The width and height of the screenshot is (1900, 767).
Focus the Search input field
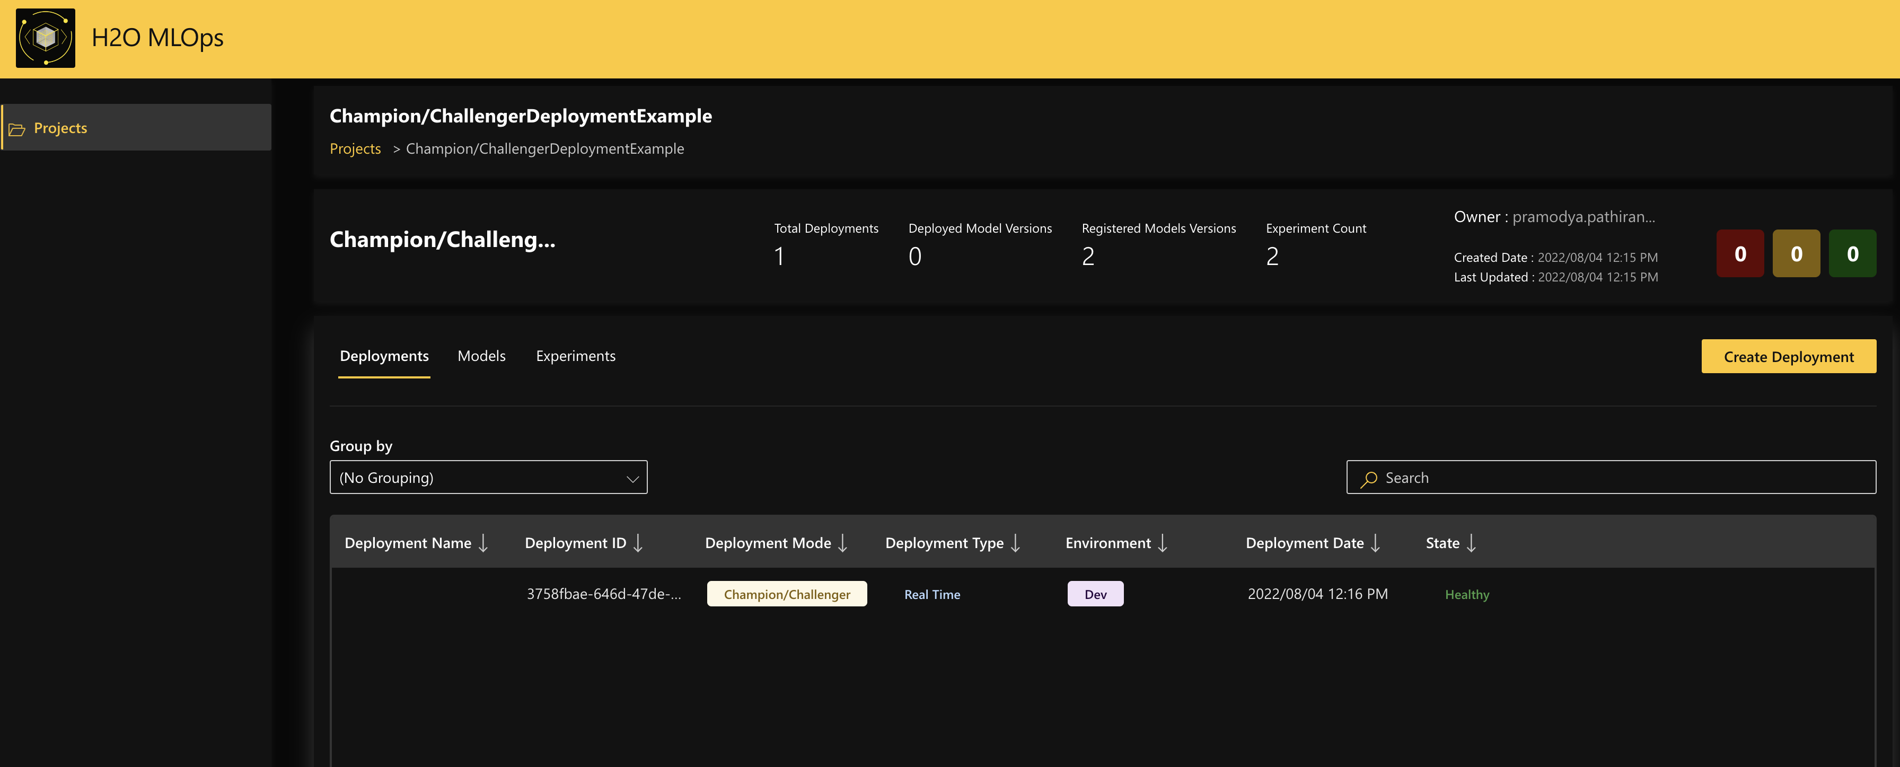1611,477
